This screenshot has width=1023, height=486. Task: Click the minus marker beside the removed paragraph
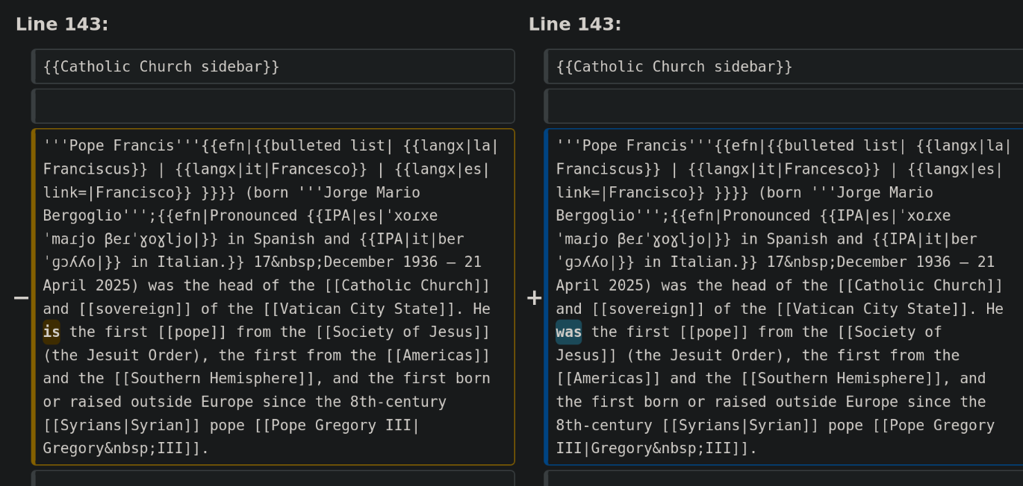21,298
